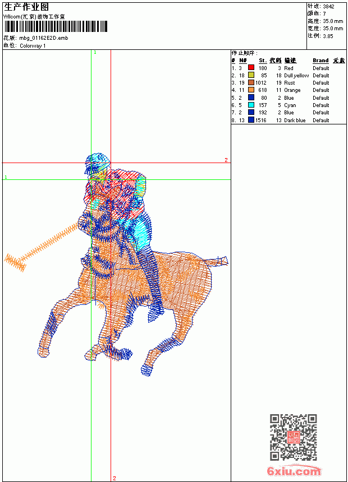Image resolution: width=348 pixels, height=482 pixels.
Task: Open the 6xiu.com watermark link
Action: [294, 471]
